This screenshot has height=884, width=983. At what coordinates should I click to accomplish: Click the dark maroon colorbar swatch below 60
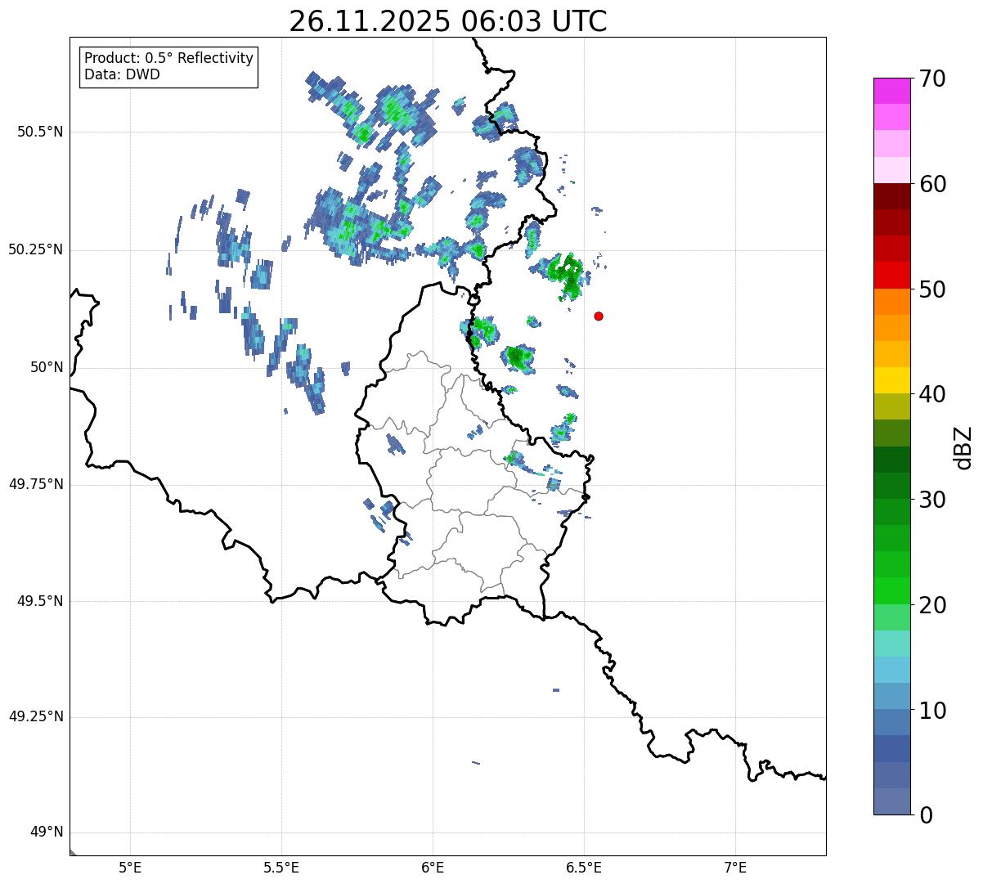pyautogui.click(x=891, y=196)
